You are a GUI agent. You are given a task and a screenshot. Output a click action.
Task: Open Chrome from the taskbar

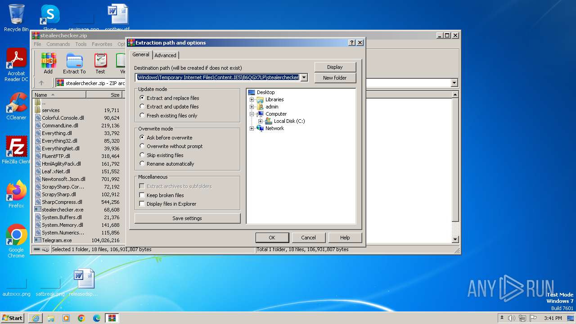(x=81, y=318)
